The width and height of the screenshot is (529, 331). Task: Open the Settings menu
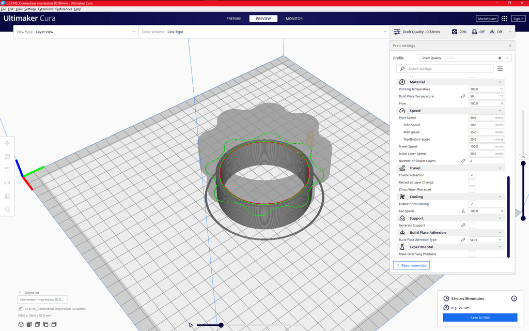tap(30, 9)
